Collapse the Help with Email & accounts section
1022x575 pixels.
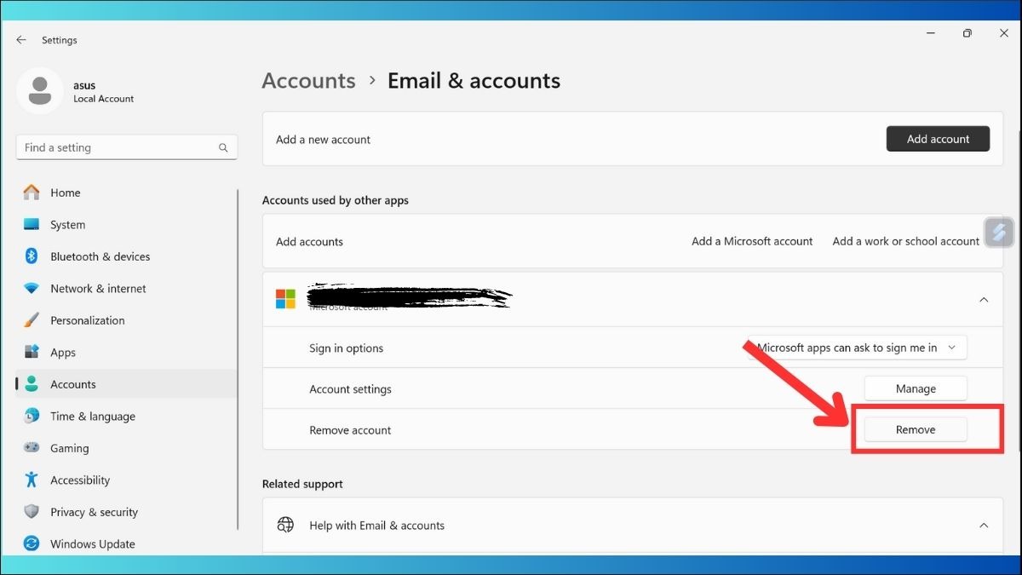click(984, 526)
